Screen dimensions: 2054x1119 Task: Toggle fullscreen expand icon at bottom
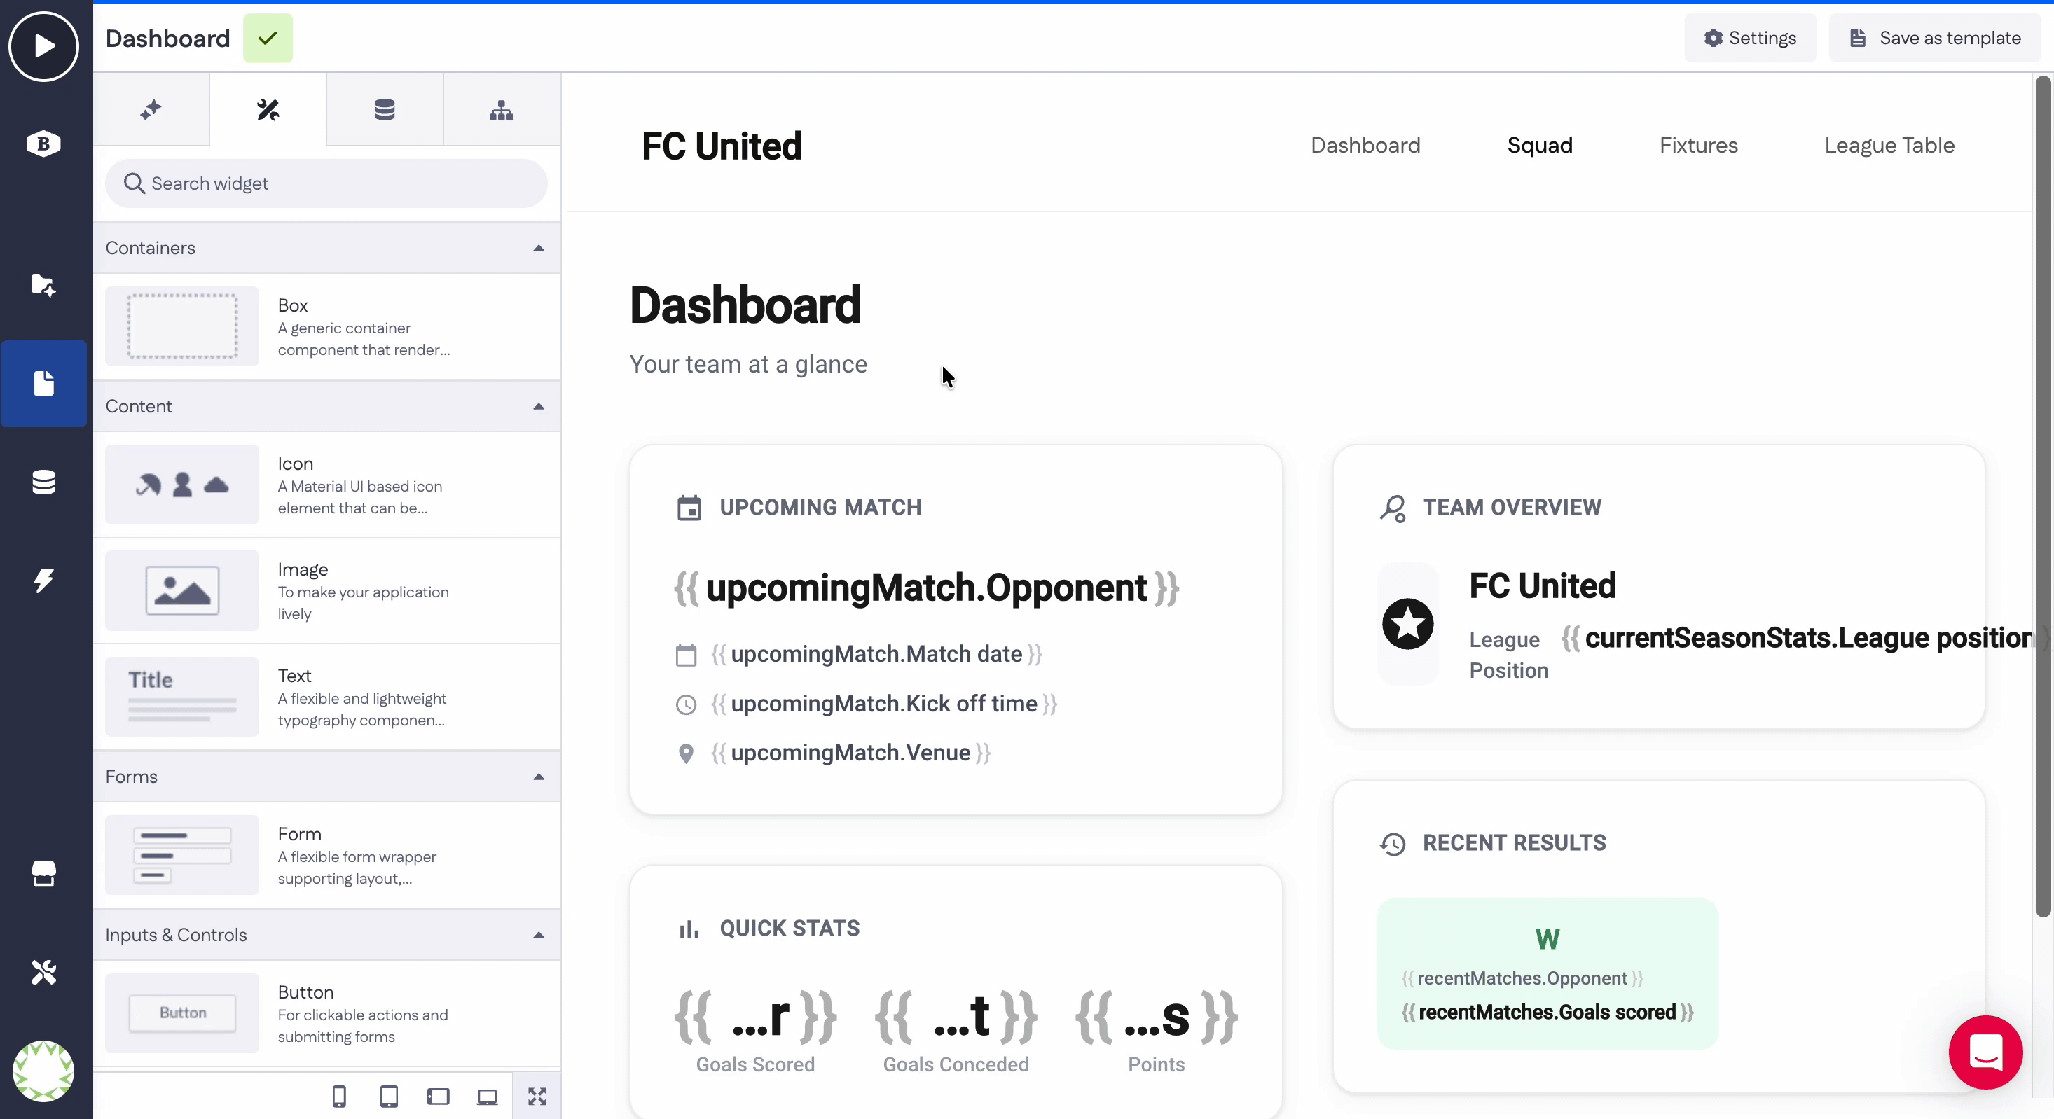(x=537, y=1097)
